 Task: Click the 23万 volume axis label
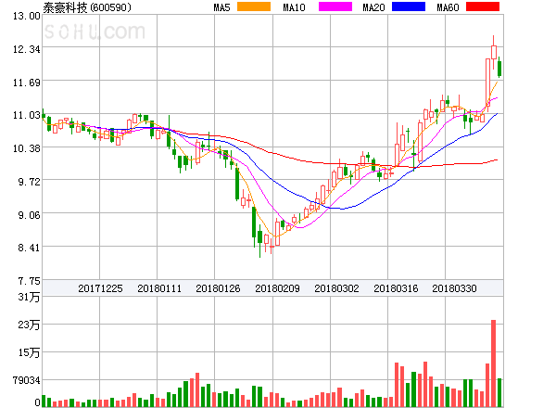tap(29, 325)
